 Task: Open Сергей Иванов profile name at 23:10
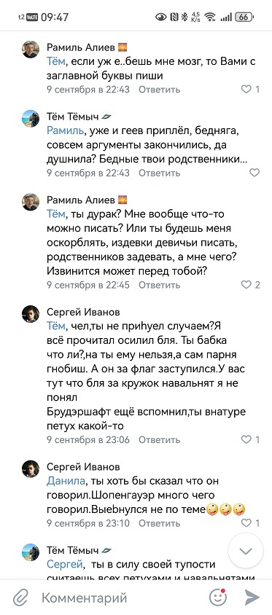(83, 467)
